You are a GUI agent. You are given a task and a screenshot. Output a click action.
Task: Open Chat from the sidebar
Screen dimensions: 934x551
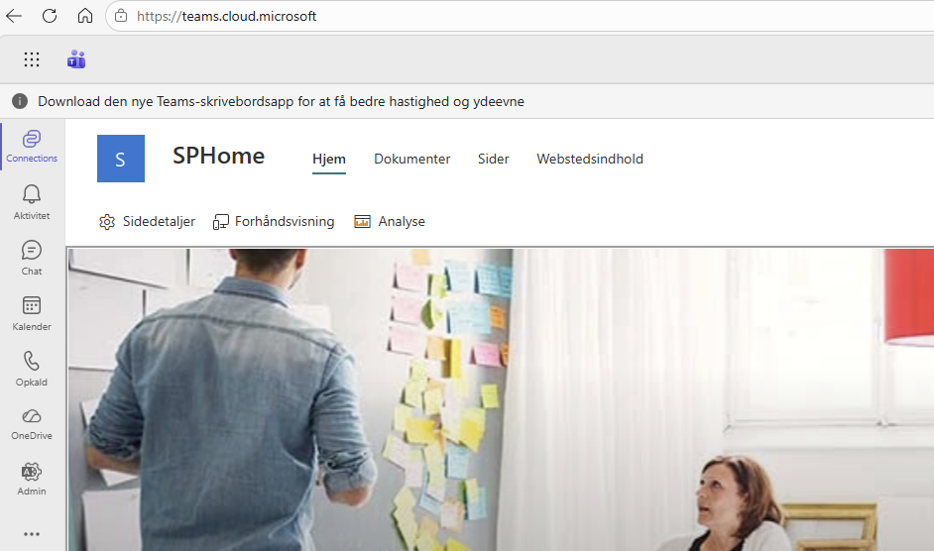[32, 258]
